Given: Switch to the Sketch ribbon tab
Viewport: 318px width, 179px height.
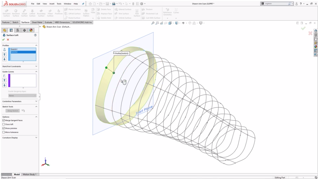Looking at the screenshot, I should 15,22.
